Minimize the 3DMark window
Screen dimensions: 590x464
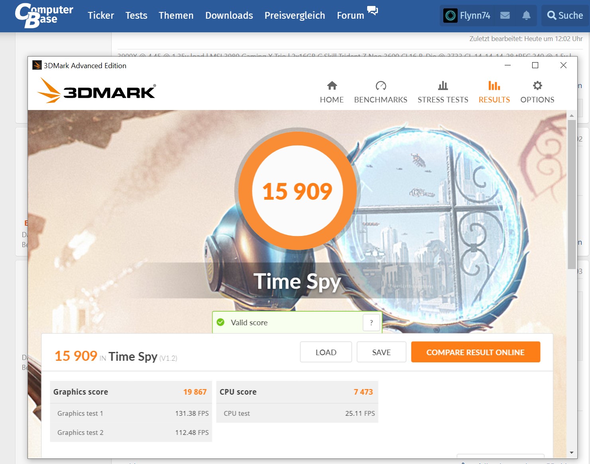coord(507,65)
